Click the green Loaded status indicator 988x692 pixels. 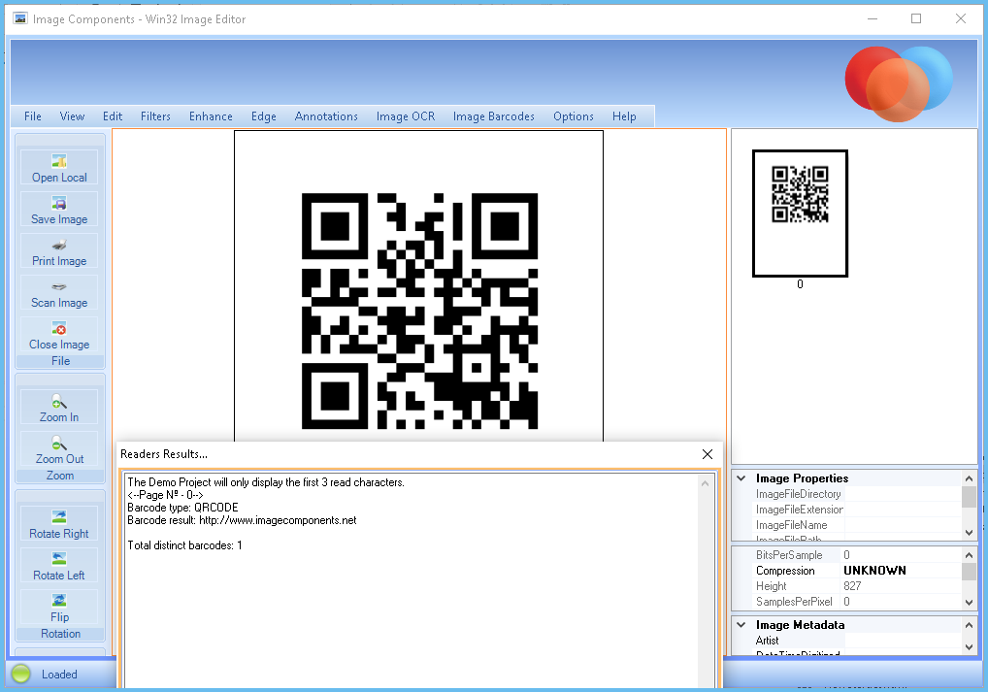pyautogui.click(x=20, y=674)
